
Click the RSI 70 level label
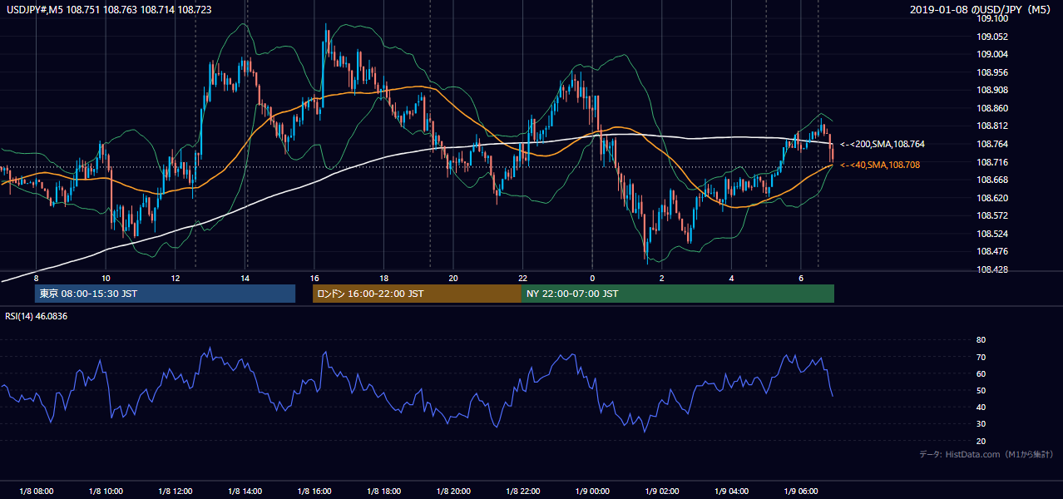coord(981,357)
